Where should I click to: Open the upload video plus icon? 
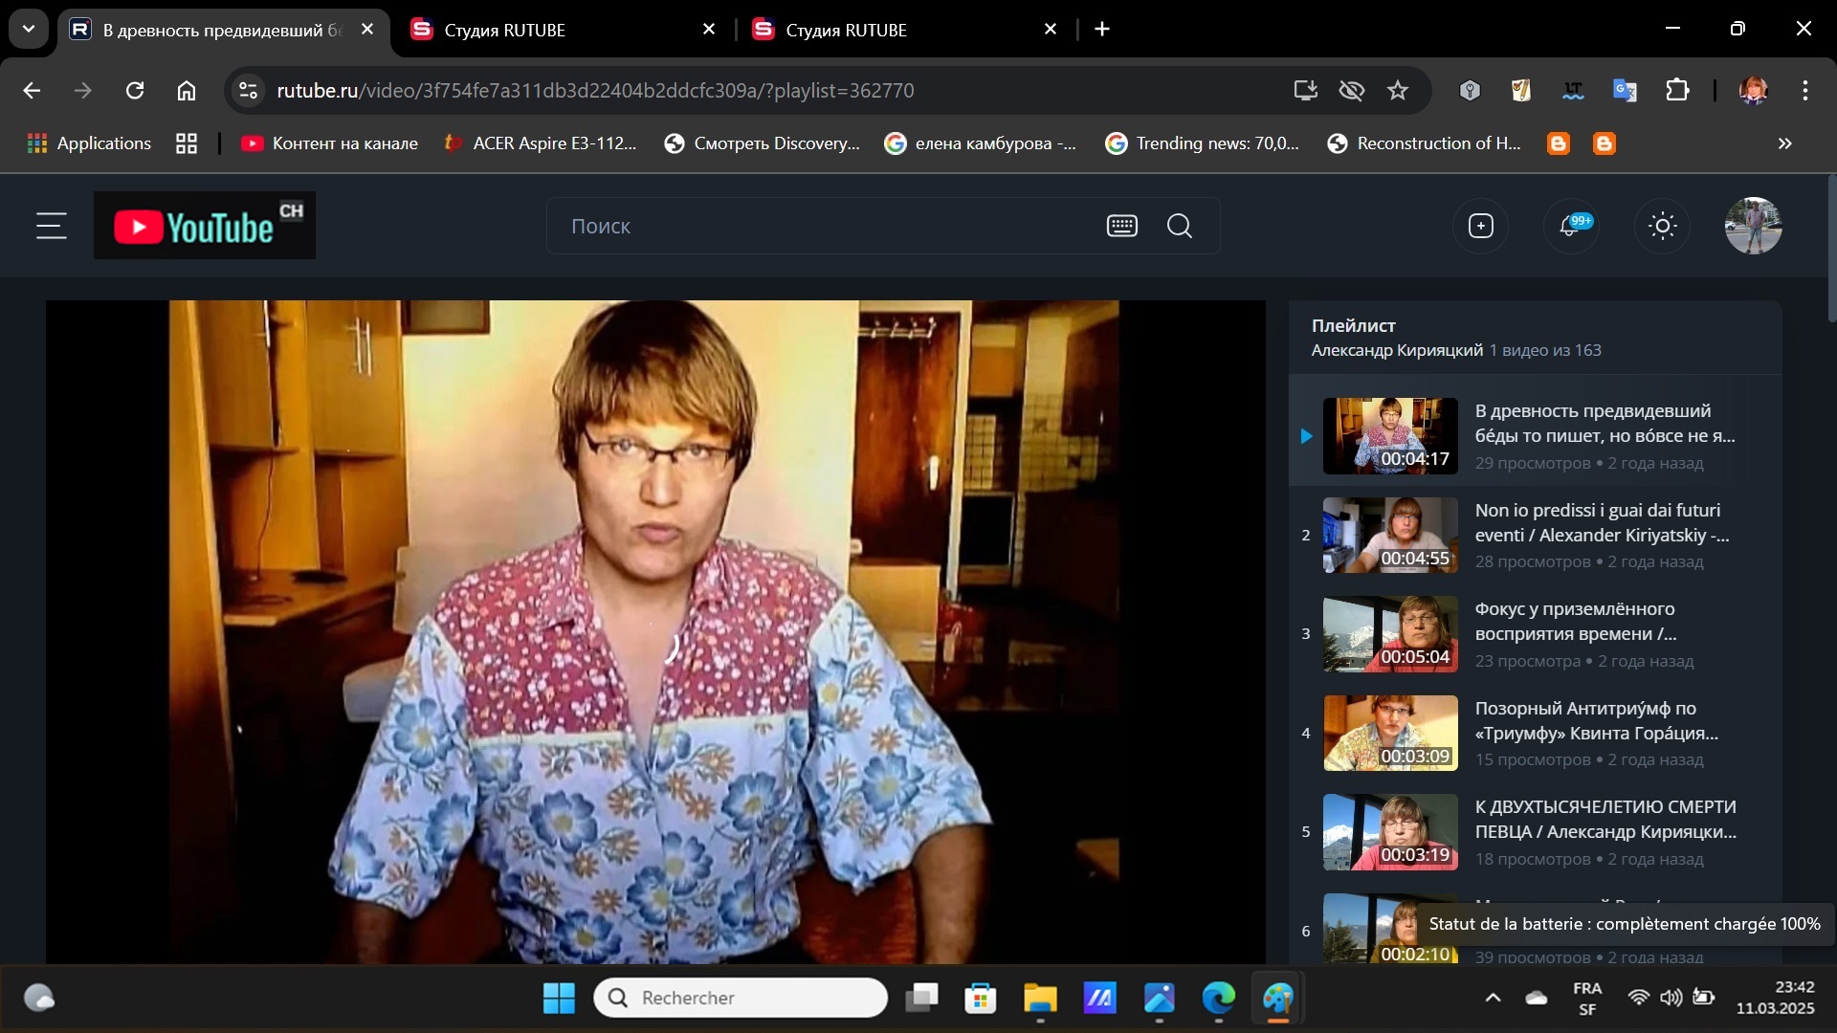[x=1480, y=226]
